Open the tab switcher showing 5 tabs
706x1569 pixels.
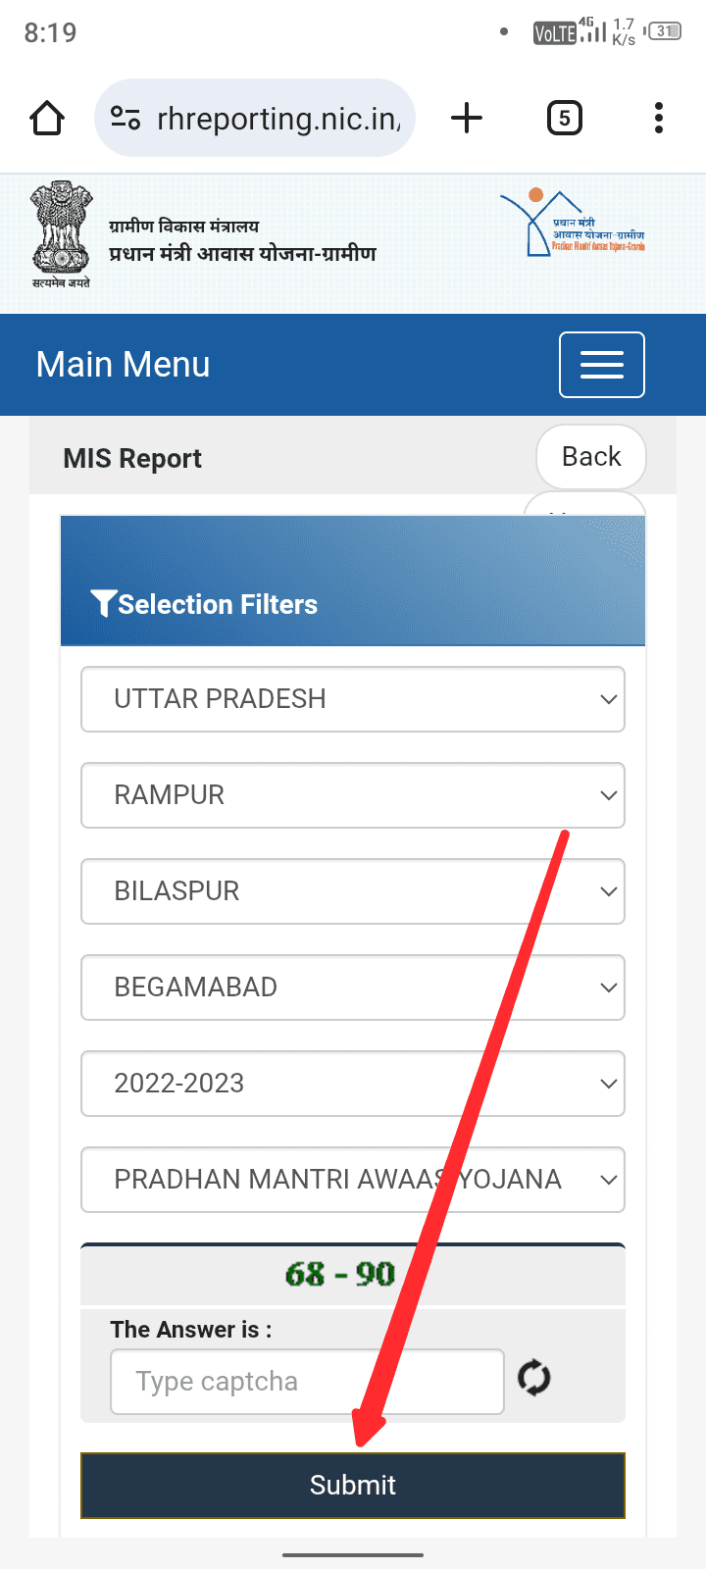(564, 119)
